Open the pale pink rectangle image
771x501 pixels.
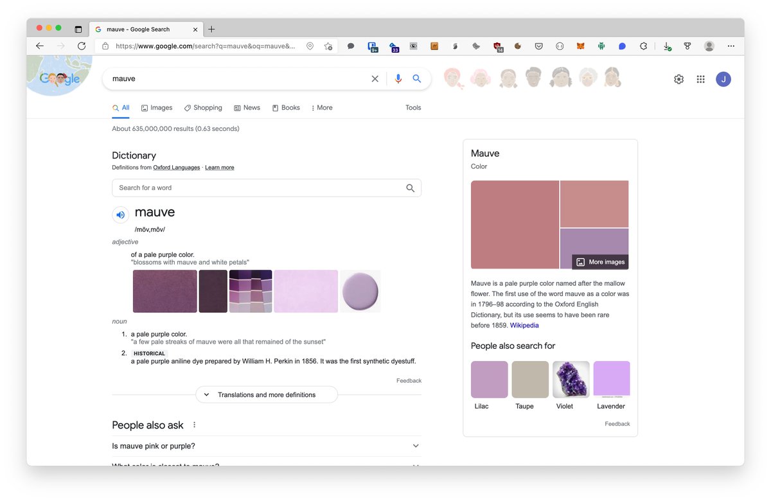(x=306, y=292)
